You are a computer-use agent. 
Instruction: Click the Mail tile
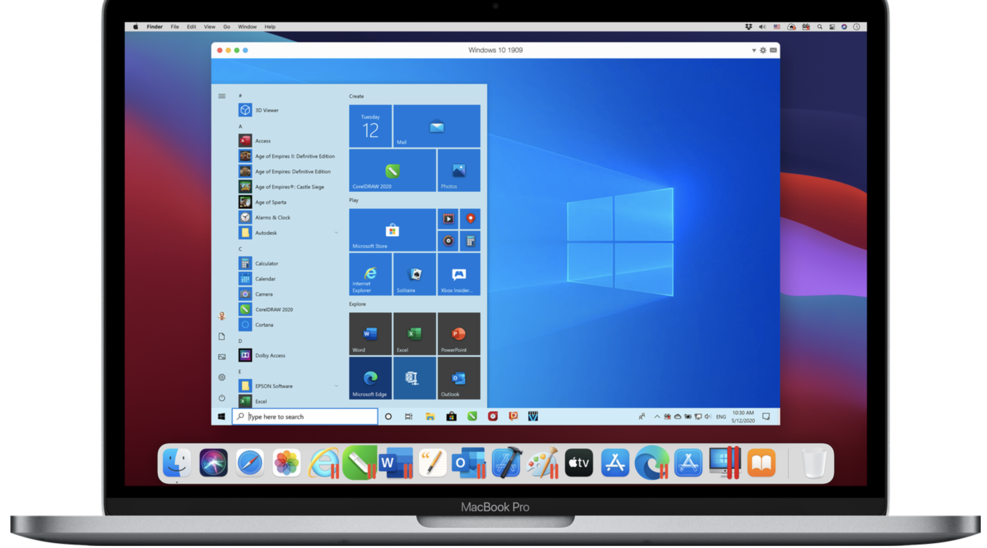click(x=437, y=126)
